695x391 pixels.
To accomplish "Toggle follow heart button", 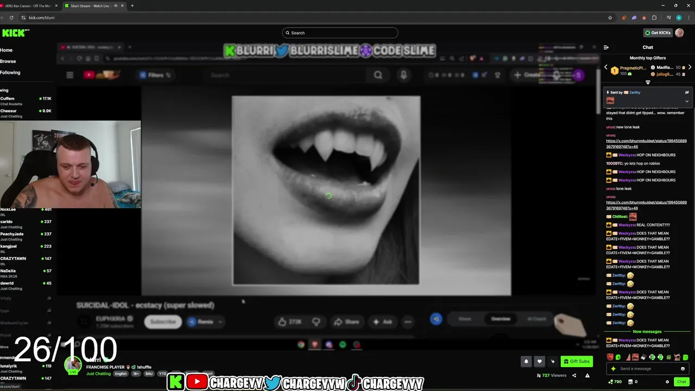I will point(539,361).
